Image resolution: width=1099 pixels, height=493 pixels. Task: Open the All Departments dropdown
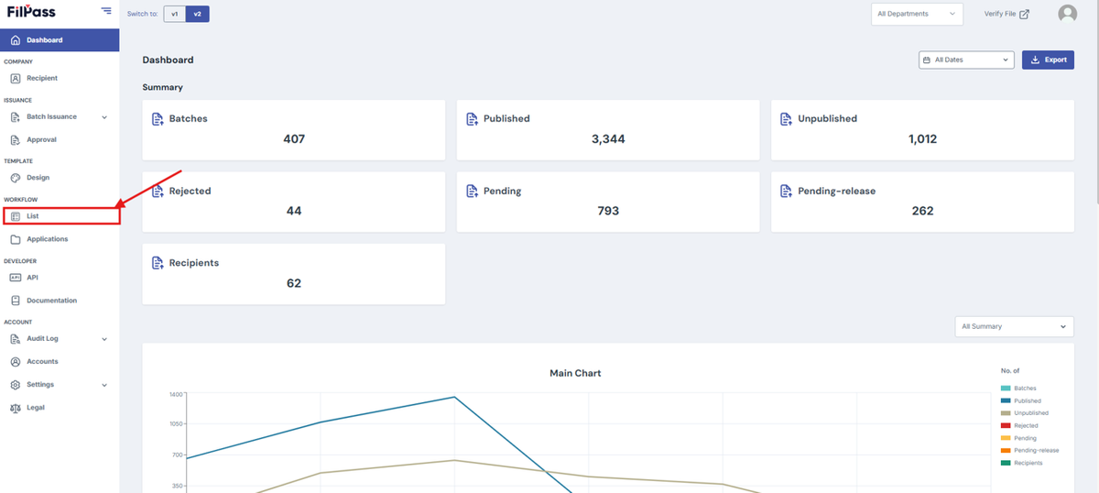tap(917, 14)
